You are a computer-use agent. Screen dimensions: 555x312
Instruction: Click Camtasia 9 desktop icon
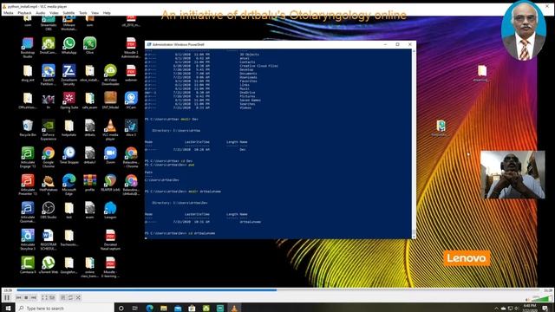tap(28, 265)
